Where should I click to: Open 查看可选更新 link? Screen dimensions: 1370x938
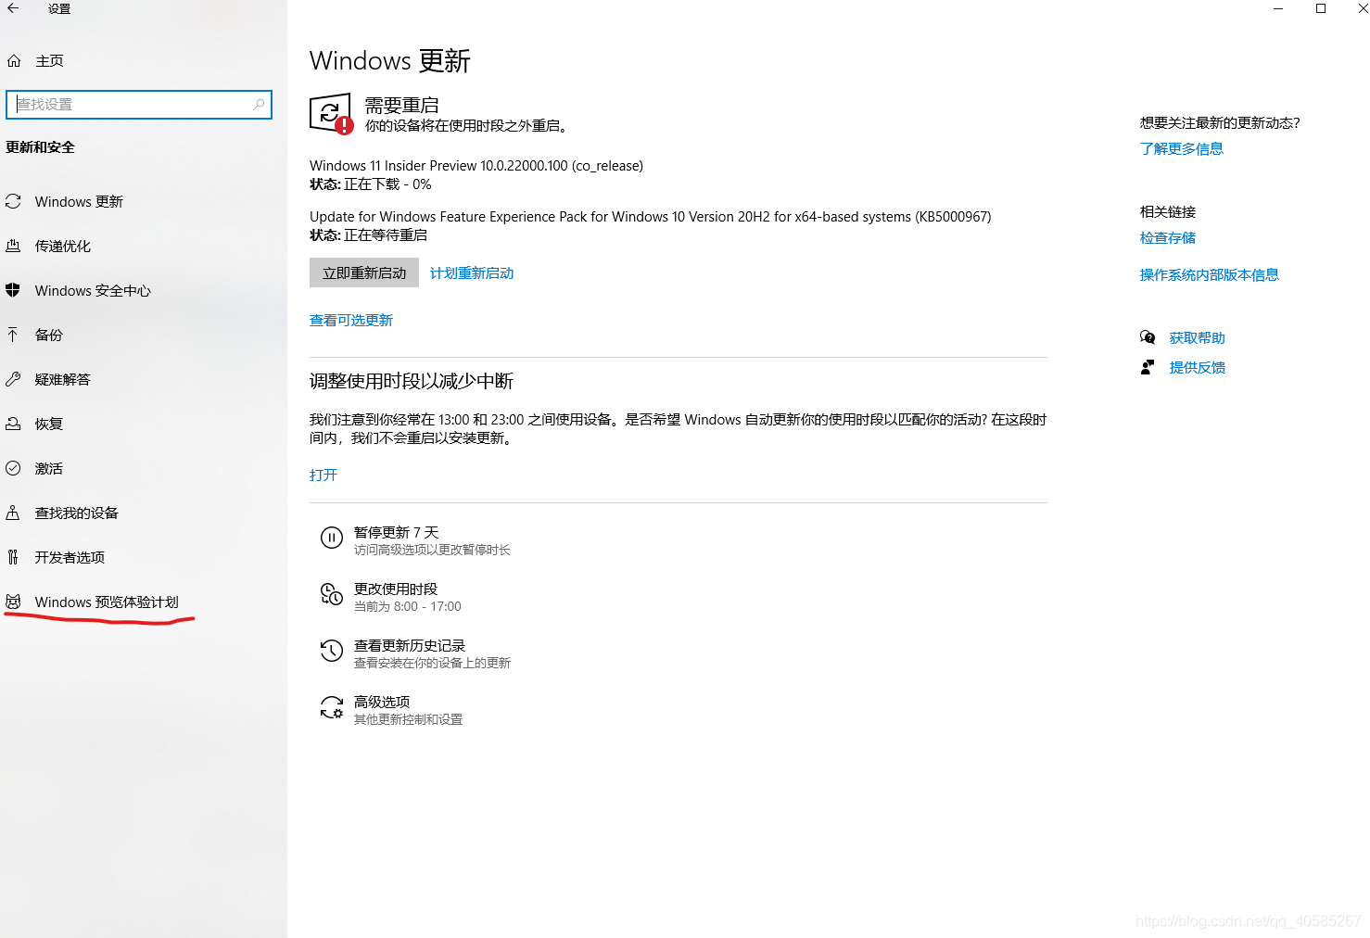[351, 321]
